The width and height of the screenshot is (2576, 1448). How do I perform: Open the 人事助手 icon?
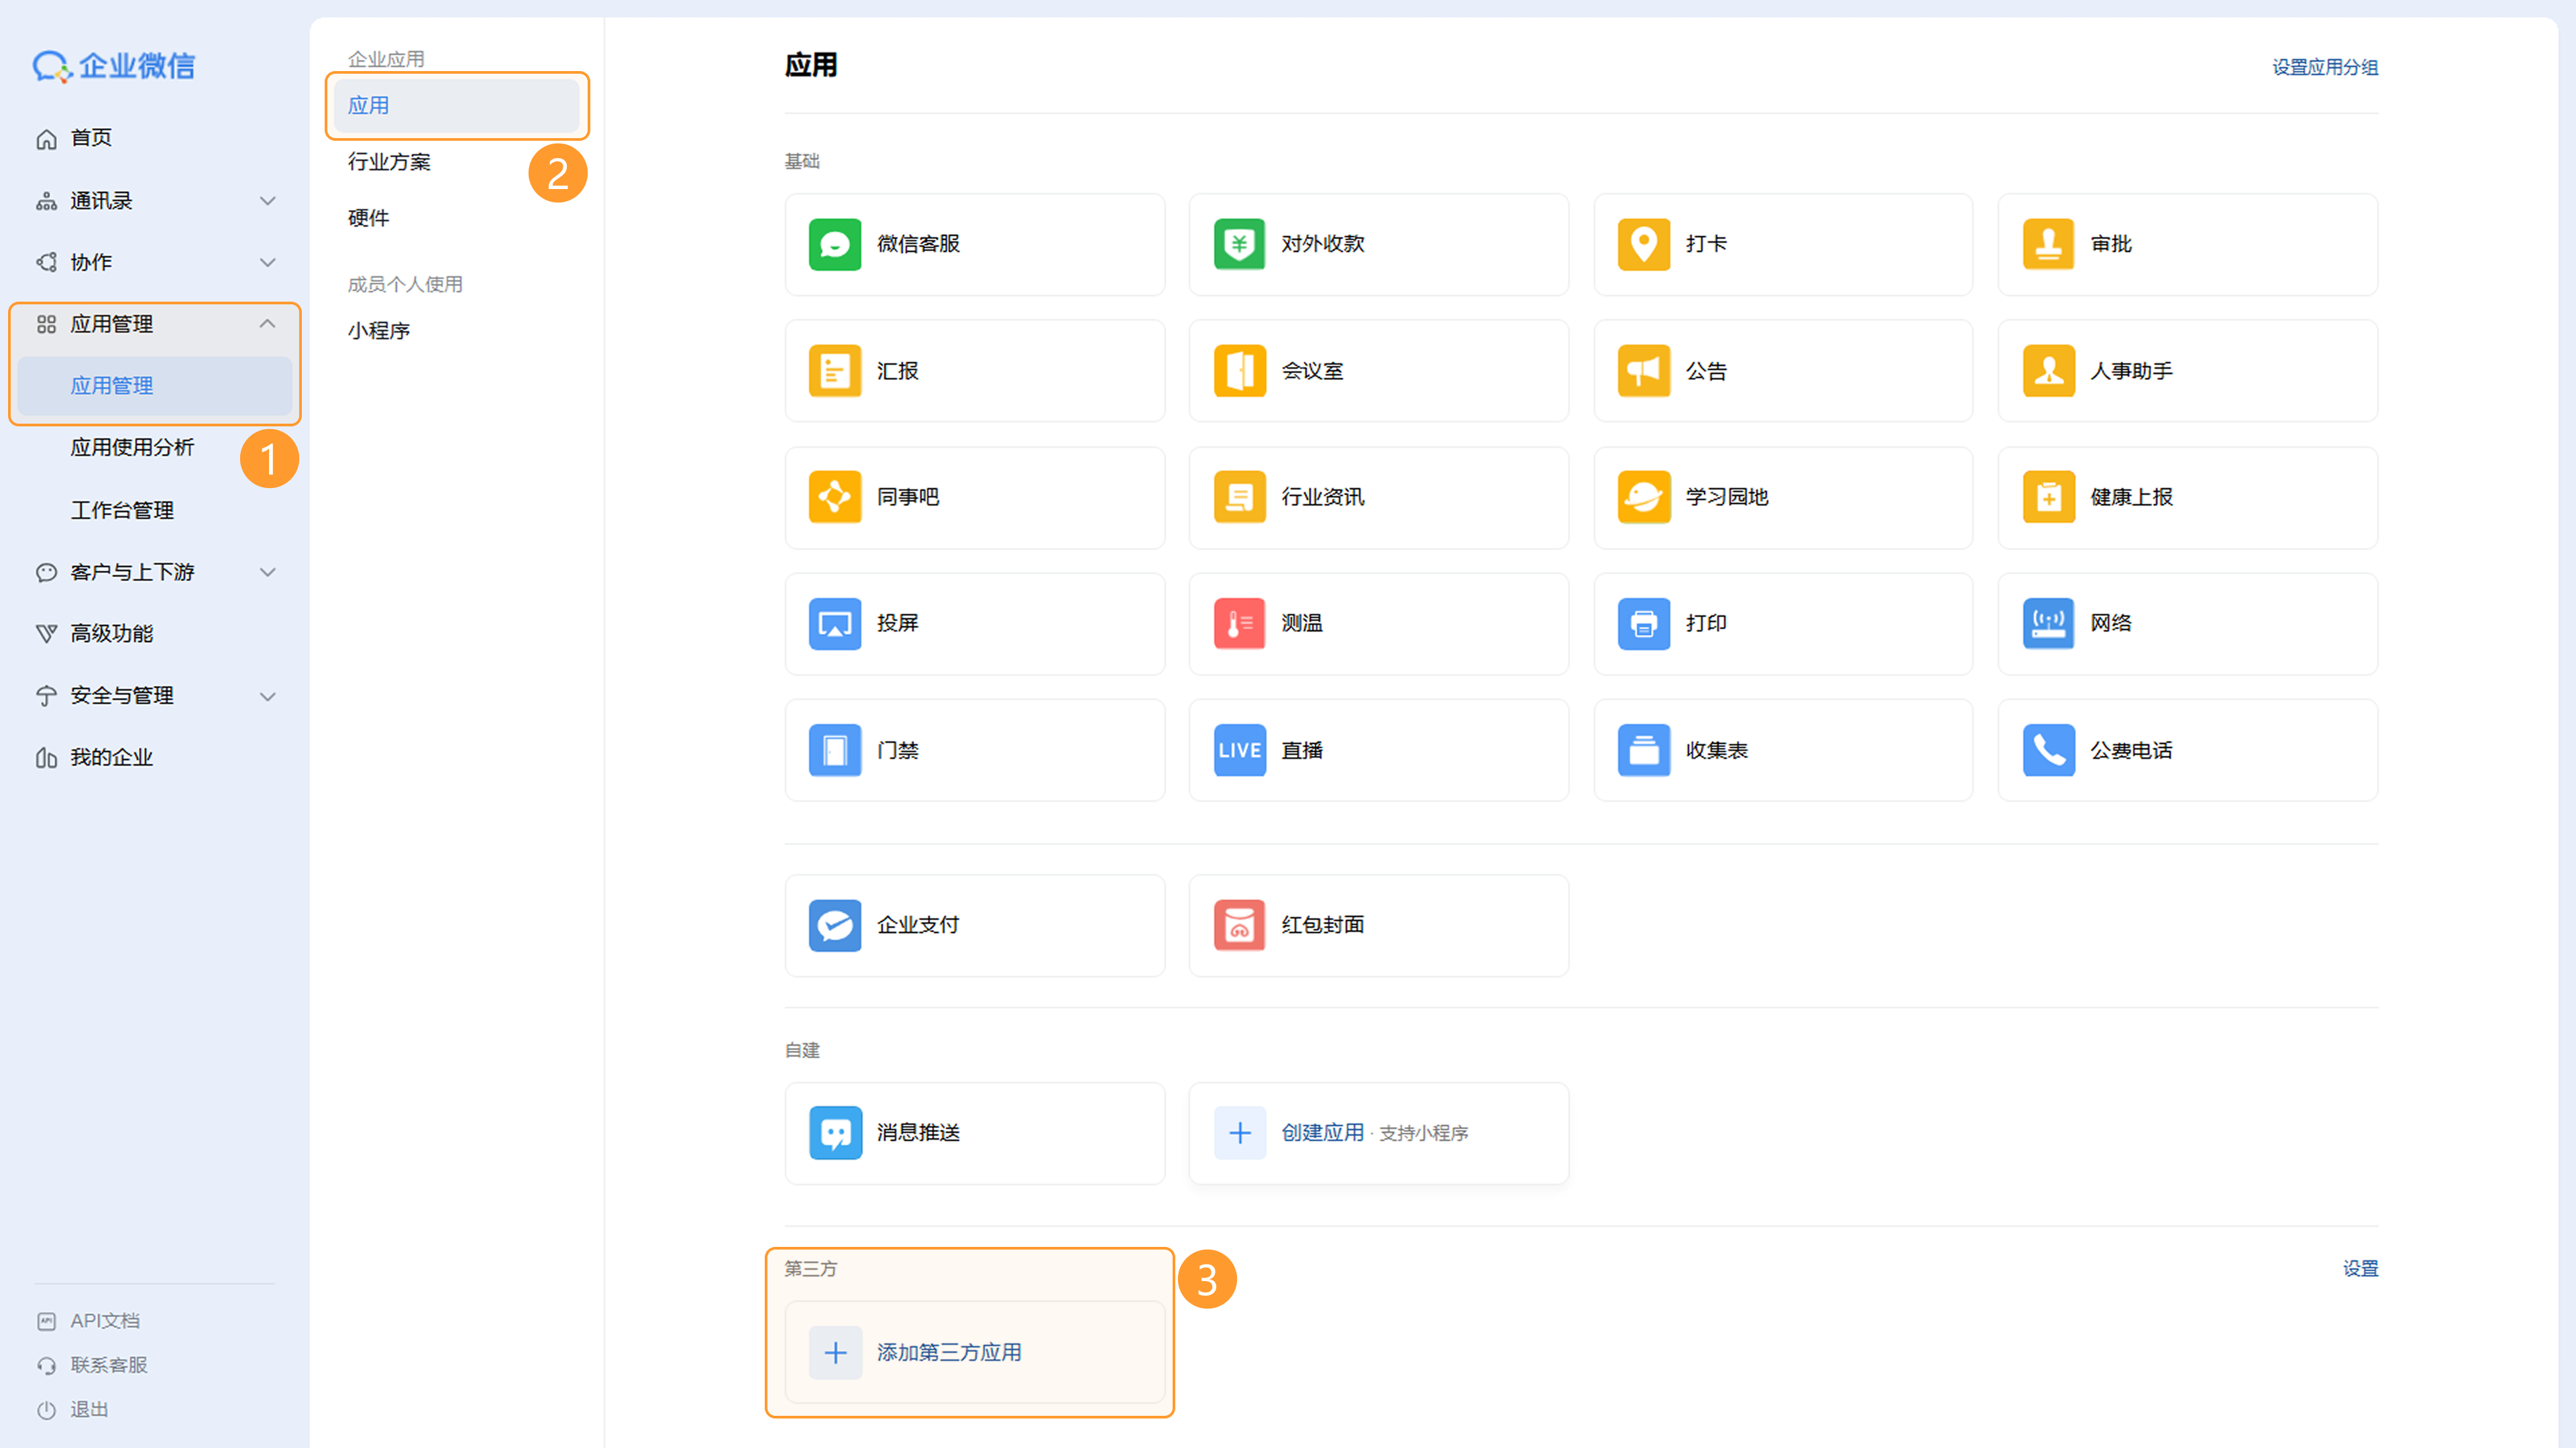coord(2048,371)
